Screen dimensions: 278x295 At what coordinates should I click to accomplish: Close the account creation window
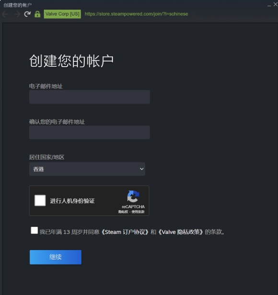click(x=276, y=4)
